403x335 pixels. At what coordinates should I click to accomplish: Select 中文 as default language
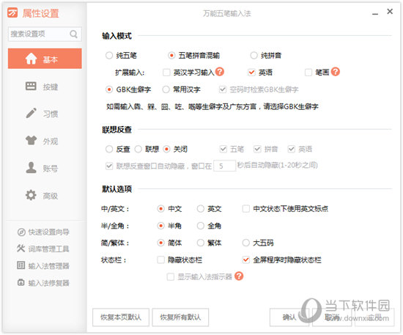pos(161,209)
